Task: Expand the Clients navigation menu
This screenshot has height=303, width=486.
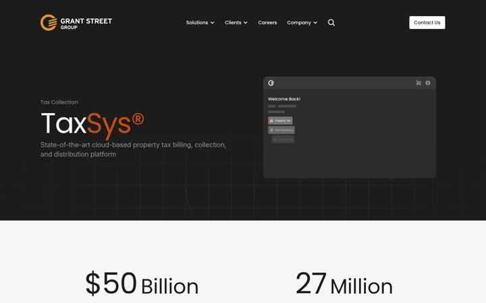Action: (236, 23)
